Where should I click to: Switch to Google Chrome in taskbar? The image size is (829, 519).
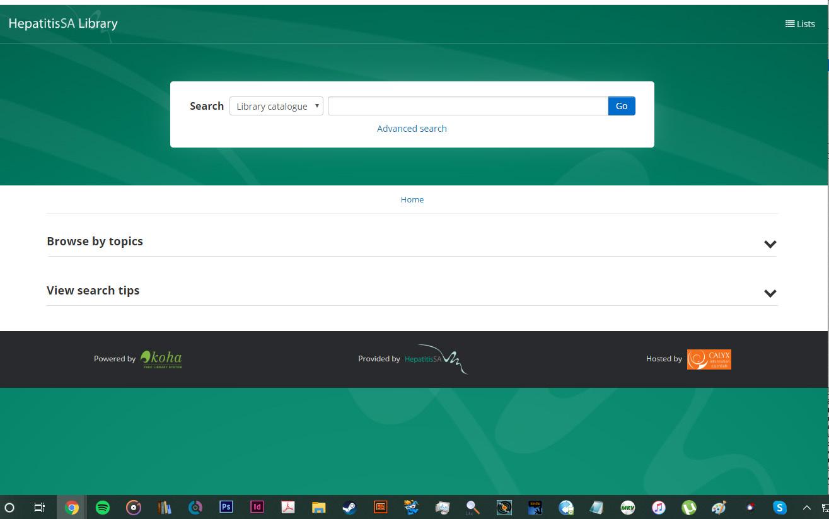point(71,507)
